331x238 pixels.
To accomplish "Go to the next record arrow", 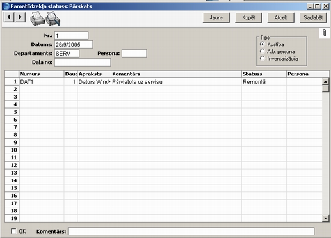I will [x=20, y=17].
